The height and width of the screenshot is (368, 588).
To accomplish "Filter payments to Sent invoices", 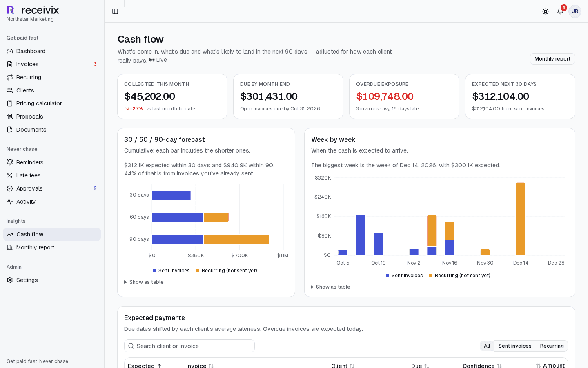I will (515, 346).
